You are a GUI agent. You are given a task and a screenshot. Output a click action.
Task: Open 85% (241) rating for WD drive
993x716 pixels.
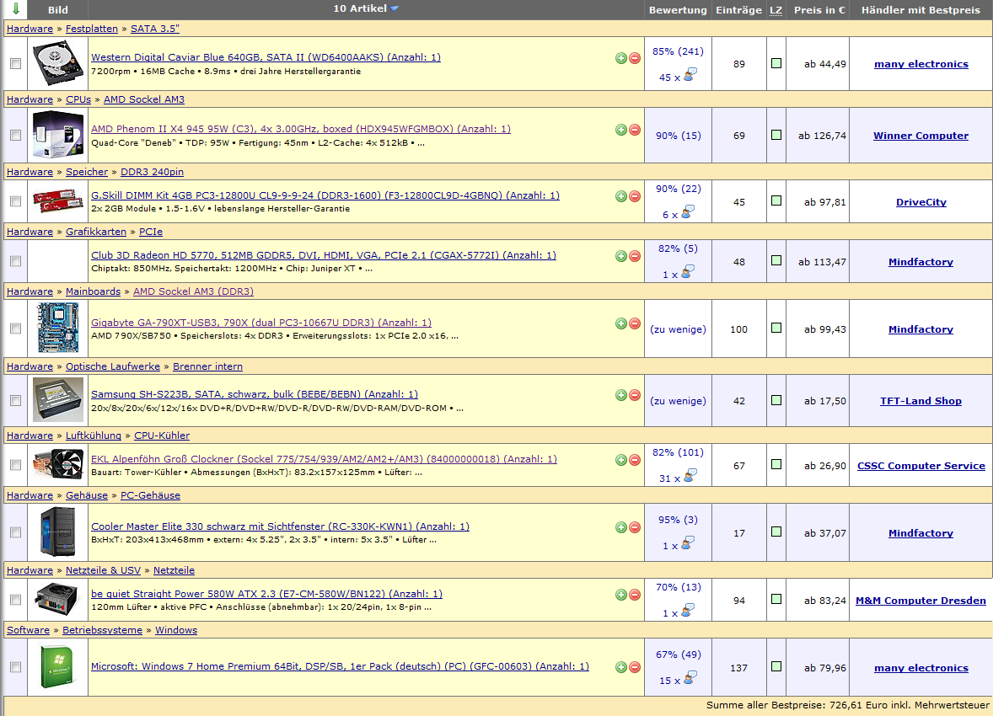coord(678,51)
